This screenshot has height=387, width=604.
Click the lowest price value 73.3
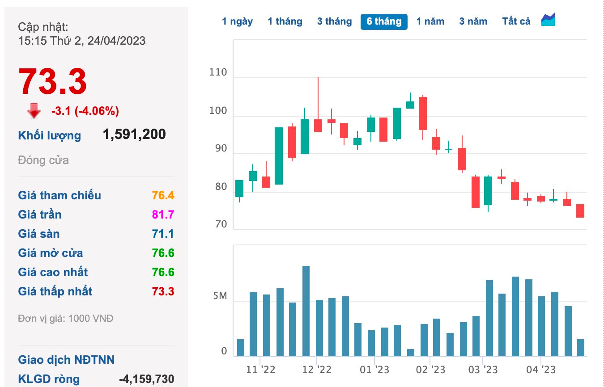[163, 291]
